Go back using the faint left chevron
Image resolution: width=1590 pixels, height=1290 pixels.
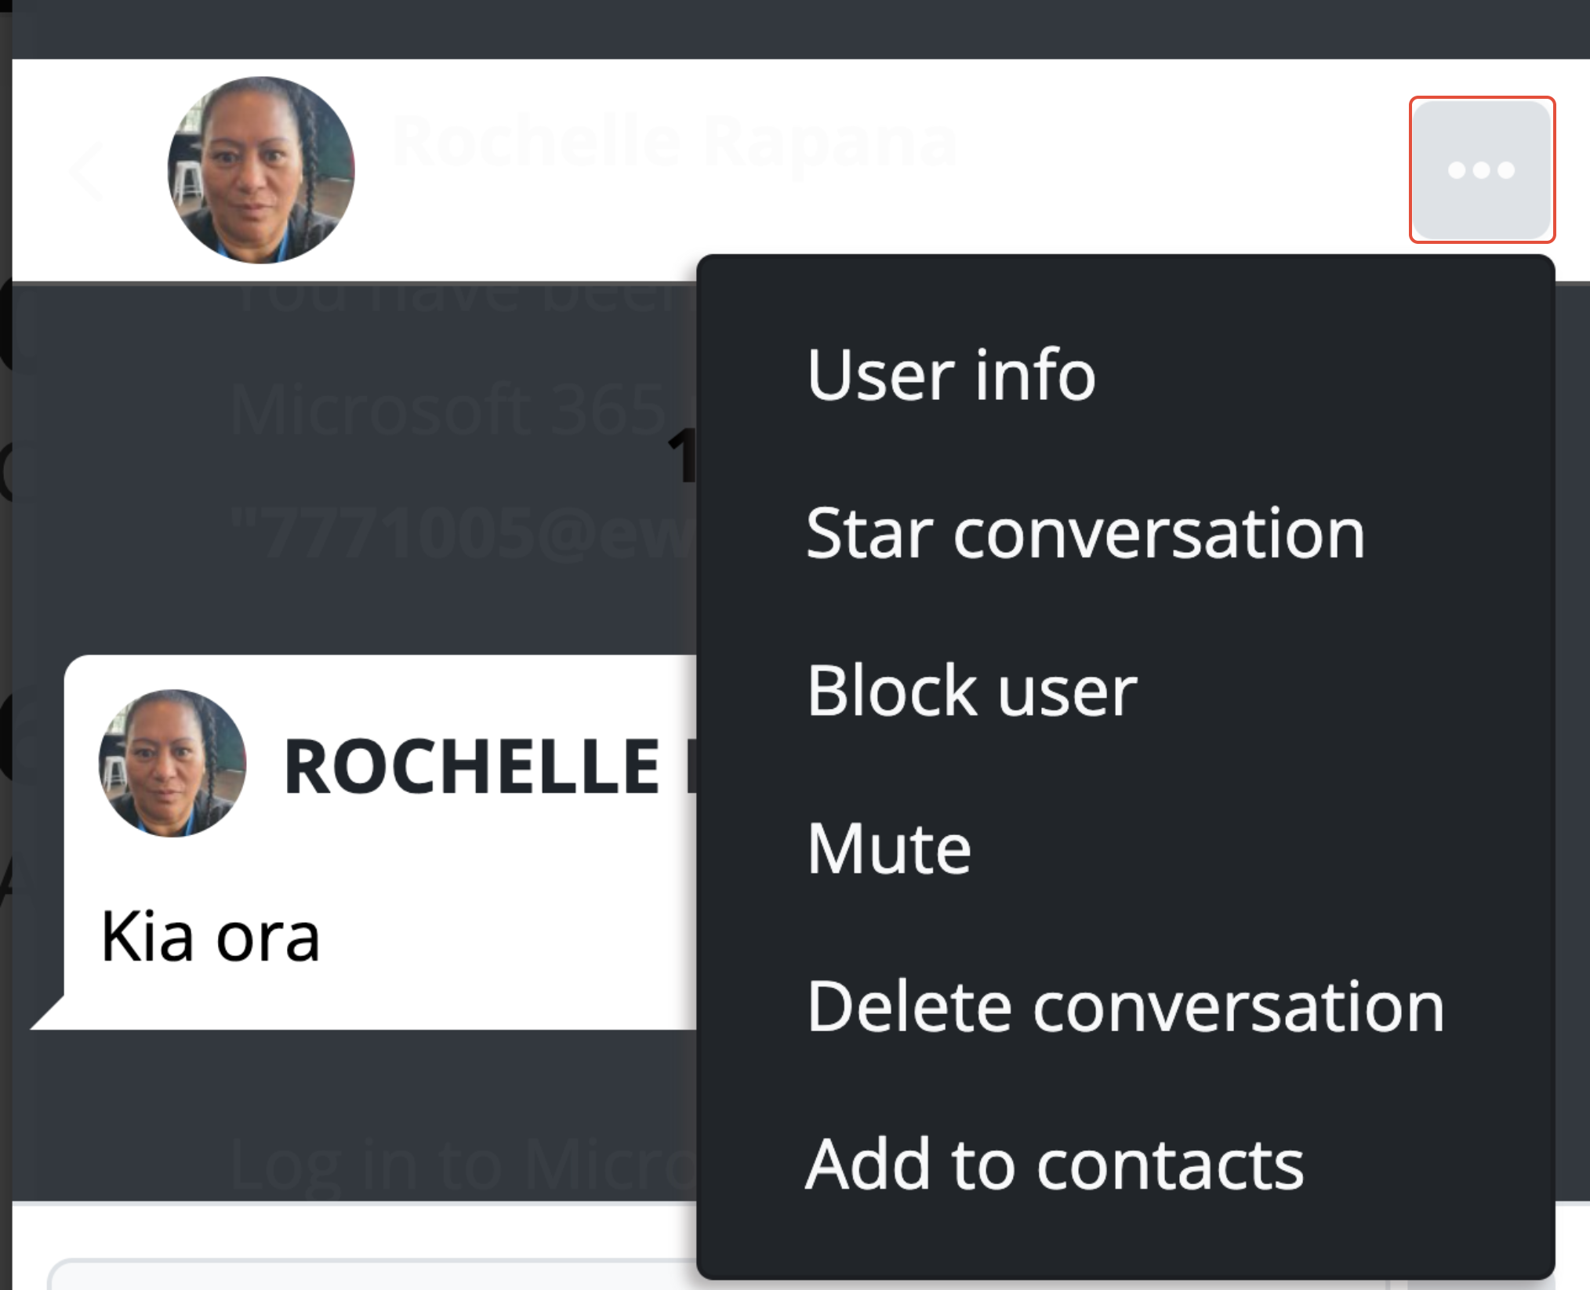86,170
